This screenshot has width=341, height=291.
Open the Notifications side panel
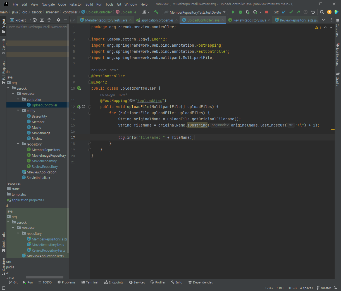click(x=338, y=55)
